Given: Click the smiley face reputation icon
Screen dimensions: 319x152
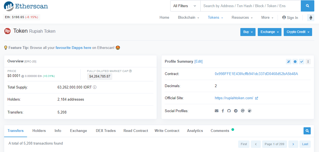Looking at the screenshot, I should point(295,62).
